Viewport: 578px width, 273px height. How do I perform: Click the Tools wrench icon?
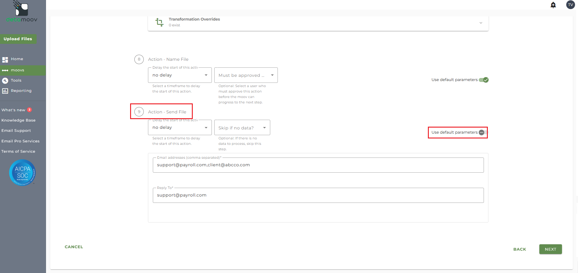[5, 81]
